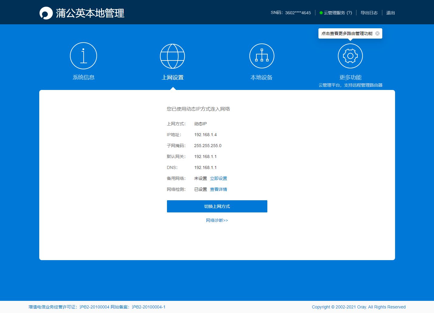Click the 网站备案：沪B2-20100004-1 footer text
This screenshot has height=313, width=434.
138,307
